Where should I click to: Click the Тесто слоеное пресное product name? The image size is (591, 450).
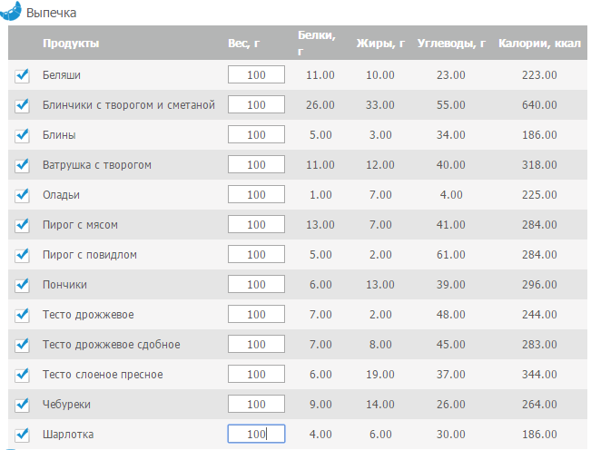103,375
